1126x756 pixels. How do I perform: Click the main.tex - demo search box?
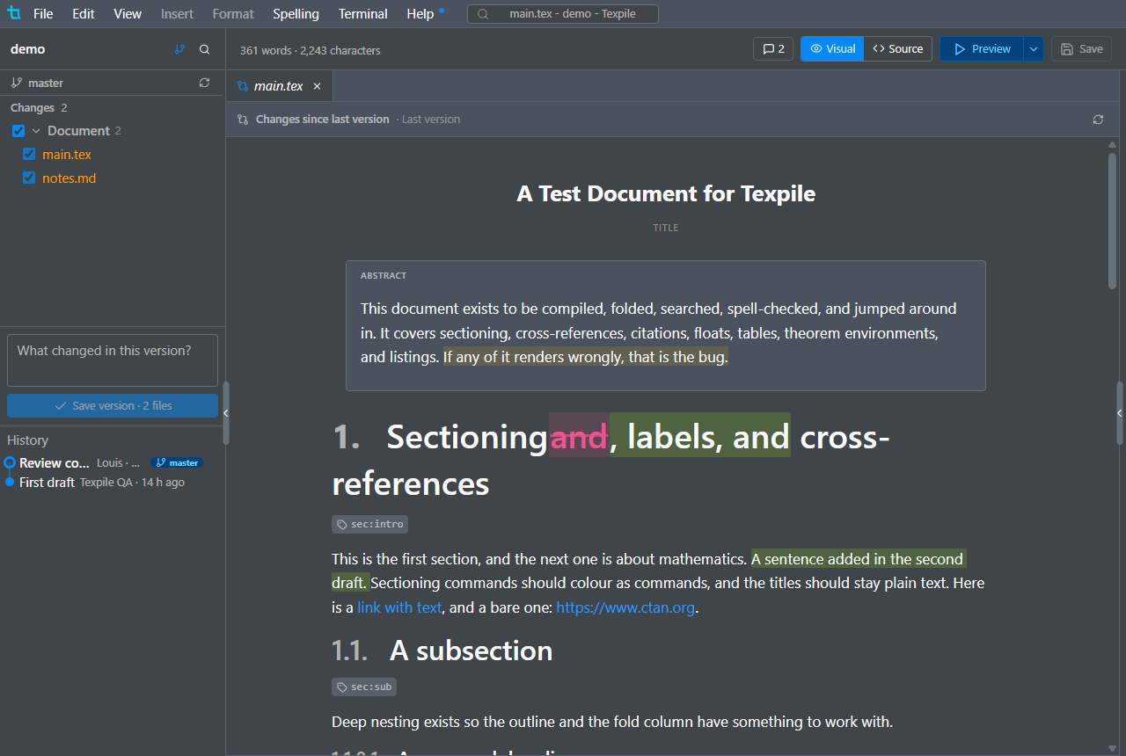[x=563, y=14]
